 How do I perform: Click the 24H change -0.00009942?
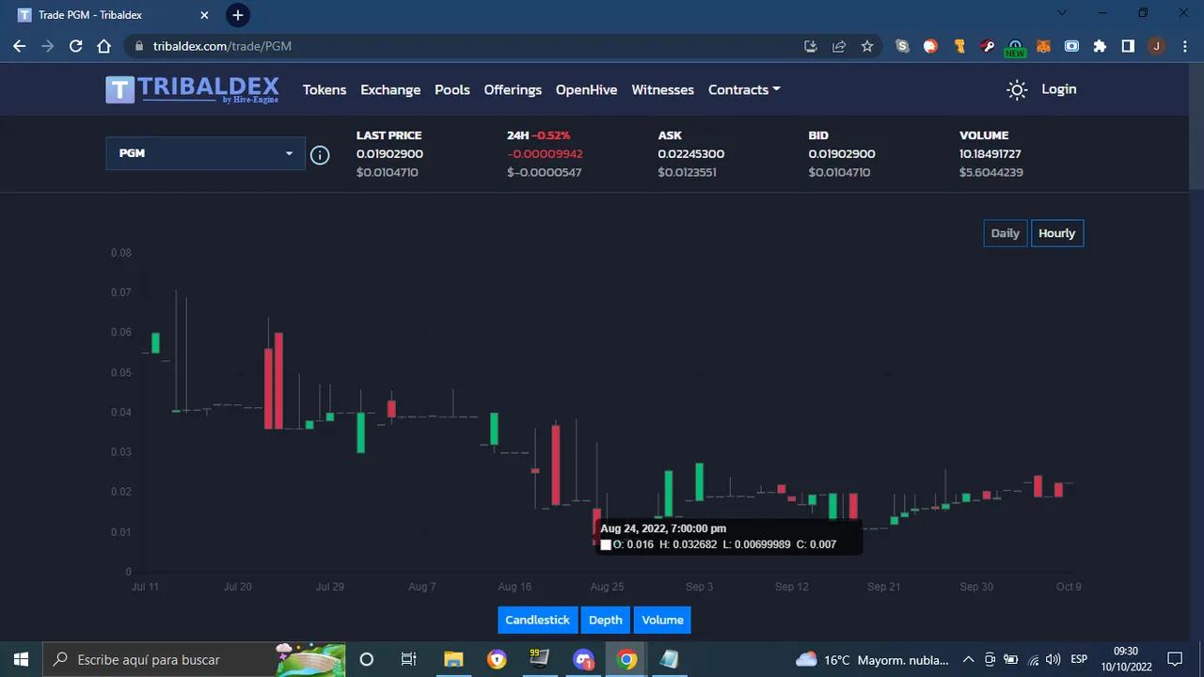[x=545, y=153]
